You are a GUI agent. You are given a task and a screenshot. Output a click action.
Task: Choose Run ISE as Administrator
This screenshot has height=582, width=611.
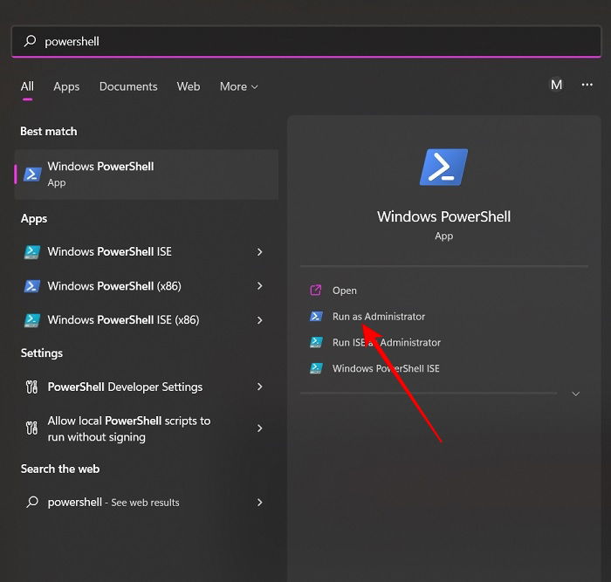click(386, 342)
